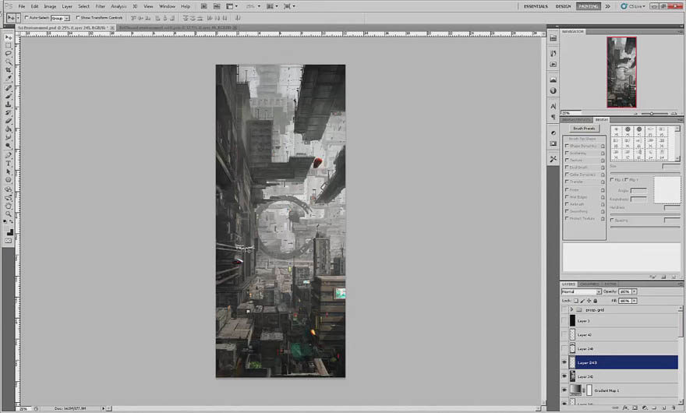
Task: Open CS Live dropdown
Action: 633,6
